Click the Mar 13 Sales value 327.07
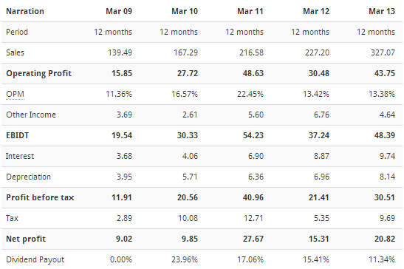Image resolution: width=404 pixels, height=269 pixels. point(383,52)
